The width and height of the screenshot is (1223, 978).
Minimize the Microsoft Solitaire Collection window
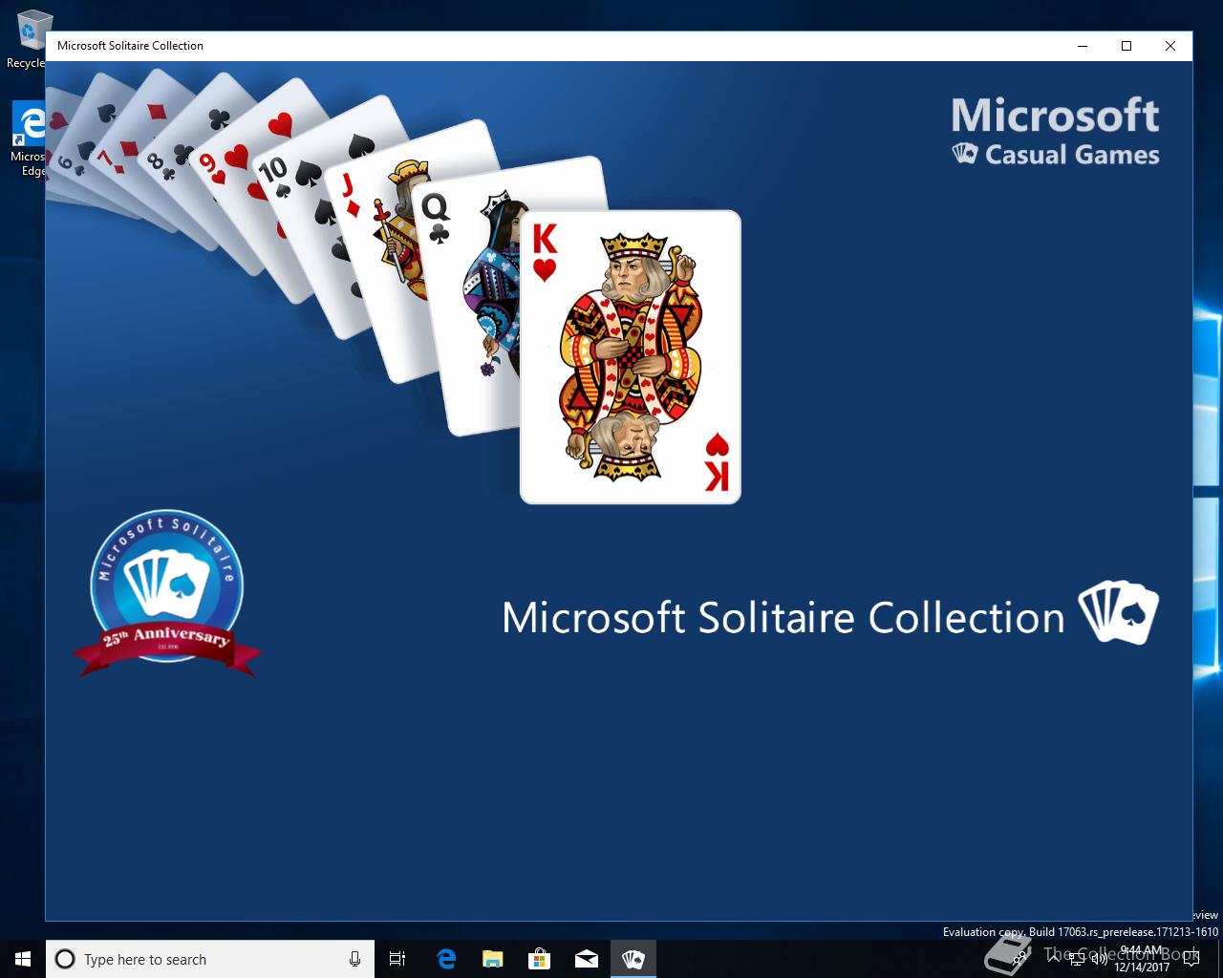tap(1083, 46)
